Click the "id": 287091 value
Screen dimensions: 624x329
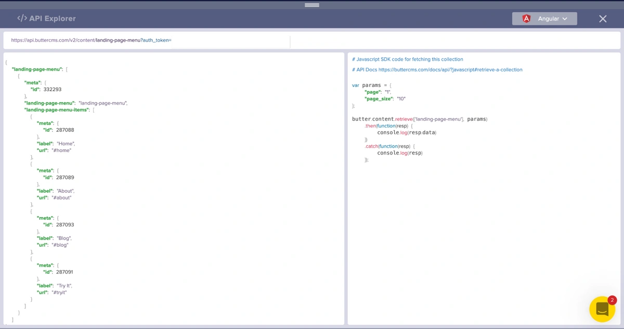click(65, 272)
